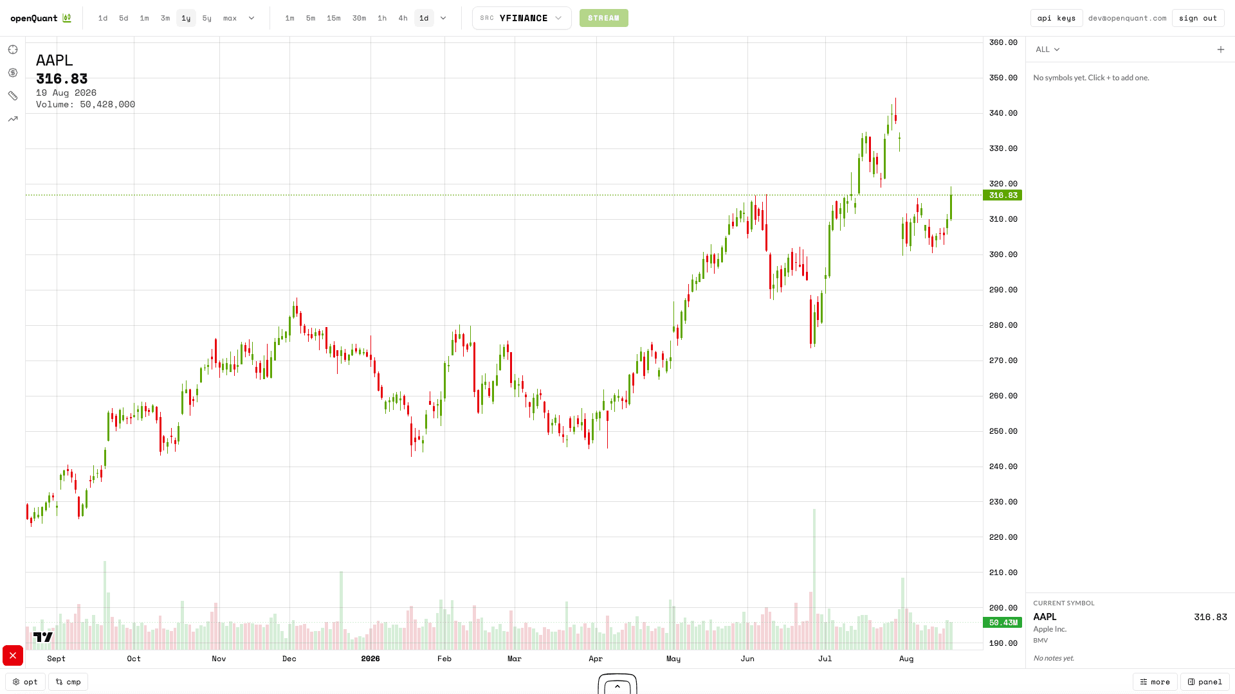Click the BMV exchange label
This screenshot has width=1235, height=694.
point(1041,641)
